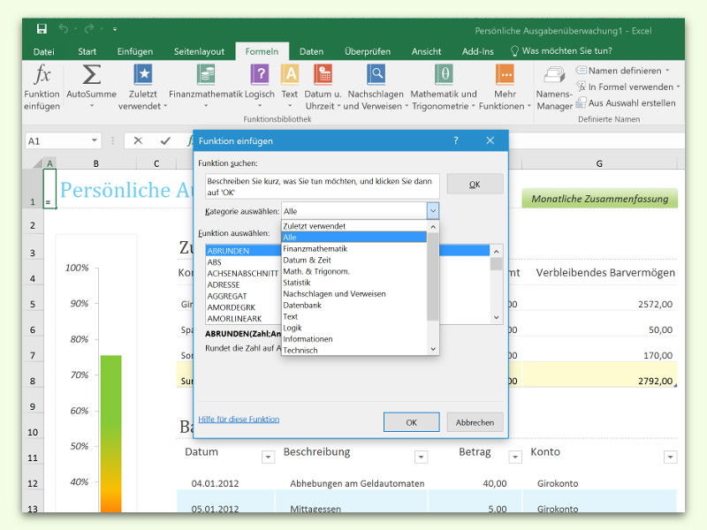Switch to the Ansicht tab
Viewport: 707px width, 530px height.
point(426,51)
